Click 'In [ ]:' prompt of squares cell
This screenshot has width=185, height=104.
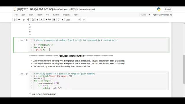[24, 74]
